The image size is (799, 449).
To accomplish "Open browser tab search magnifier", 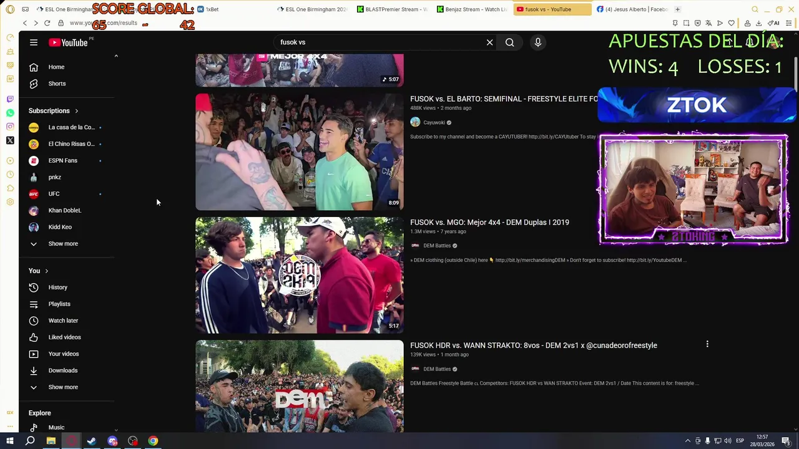I will 755,9.
